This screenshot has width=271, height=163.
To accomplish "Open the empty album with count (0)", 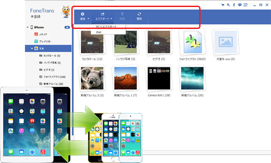I will pos(226,42).
